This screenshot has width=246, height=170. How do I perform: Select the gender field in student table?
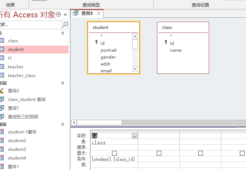pos(108,57)
